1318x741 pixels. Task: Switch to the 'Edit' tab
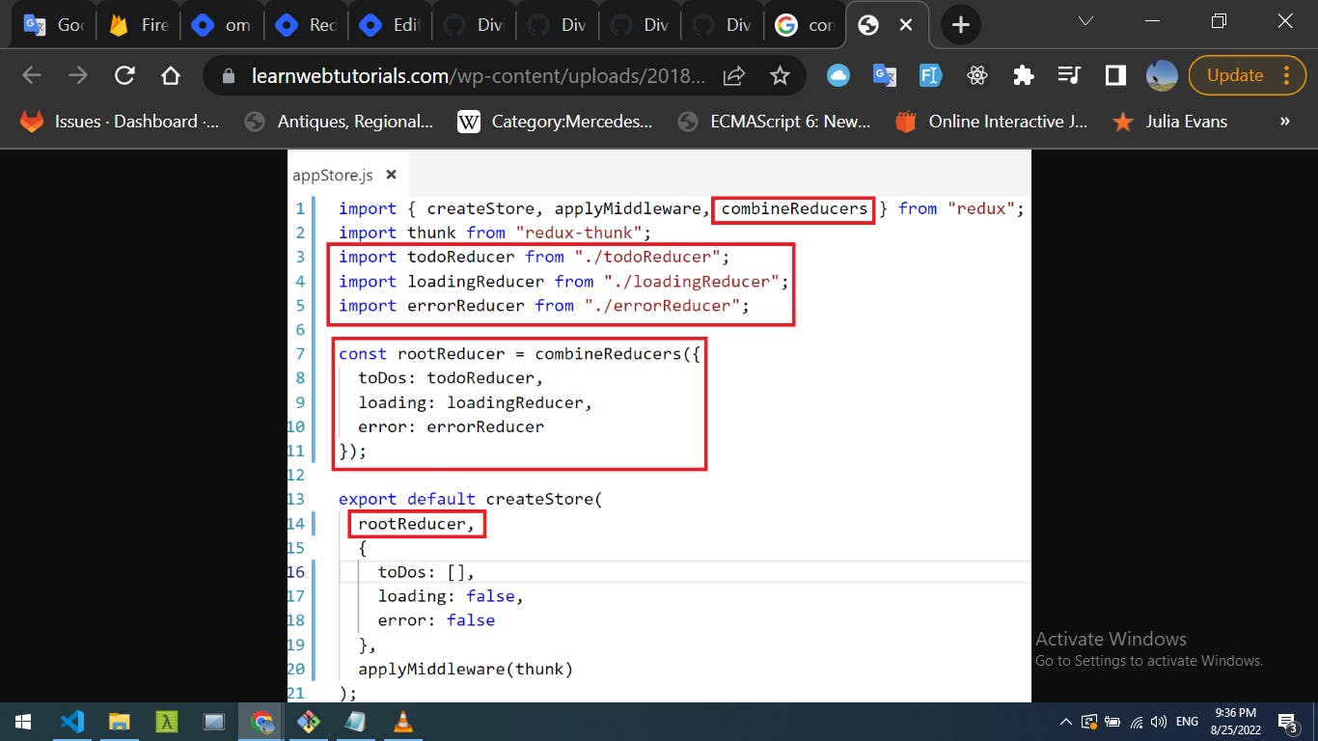389,25
